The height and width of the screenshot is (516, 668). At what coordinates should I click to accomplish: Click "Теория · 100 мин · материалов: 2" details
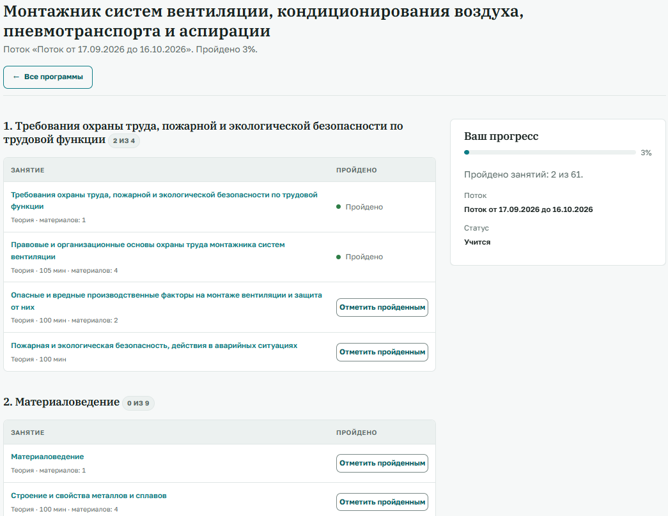click(65, 320)
